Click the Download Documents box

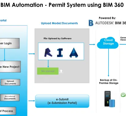[10, 98]
